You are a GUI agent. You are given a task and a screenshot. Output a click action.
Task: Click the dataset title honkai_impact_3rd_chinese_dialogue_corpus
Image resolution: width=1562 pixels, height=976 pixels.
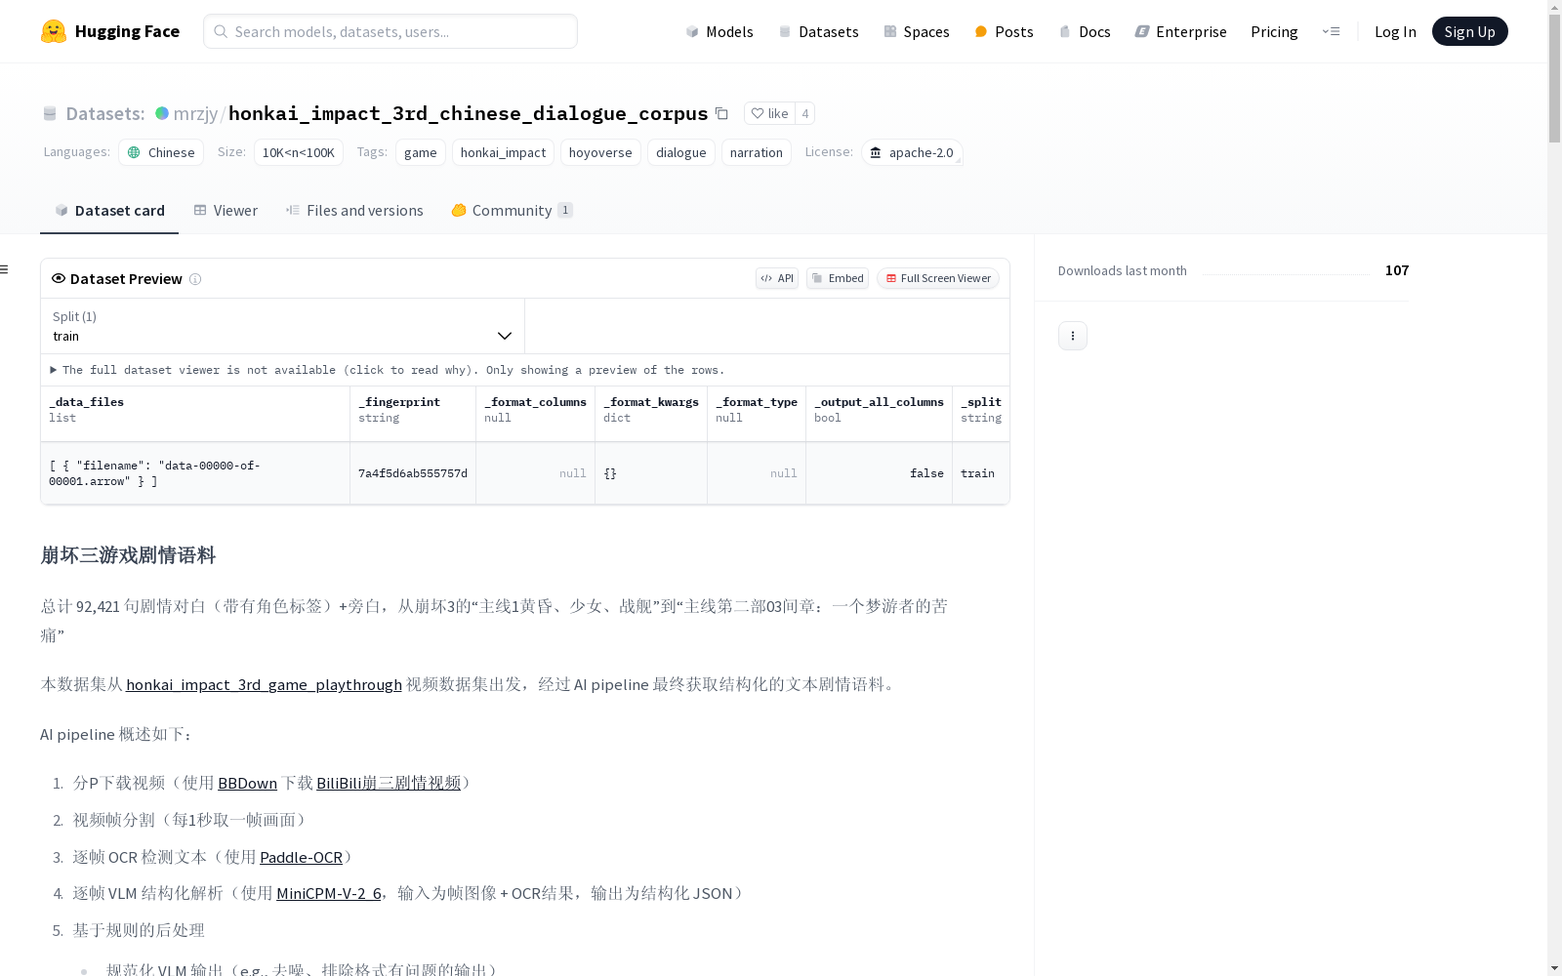(468, 113)
